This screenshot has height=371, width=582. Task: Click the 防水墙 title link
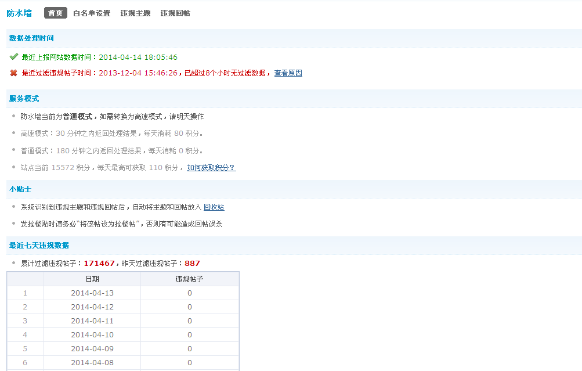19,13
